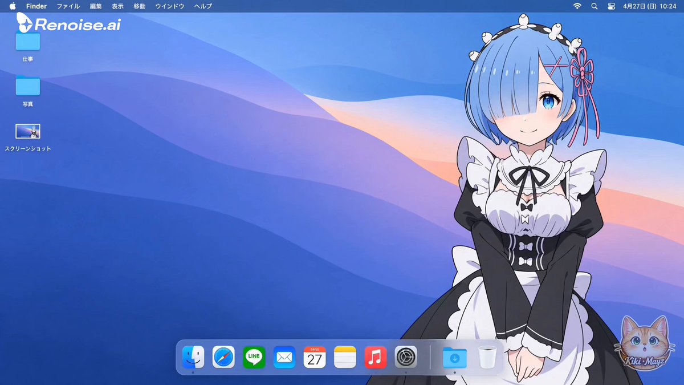Open the Finder menu in menu bar
This screenshot has width=684, height=385.
pyautogui.click(x=36, y=6)
